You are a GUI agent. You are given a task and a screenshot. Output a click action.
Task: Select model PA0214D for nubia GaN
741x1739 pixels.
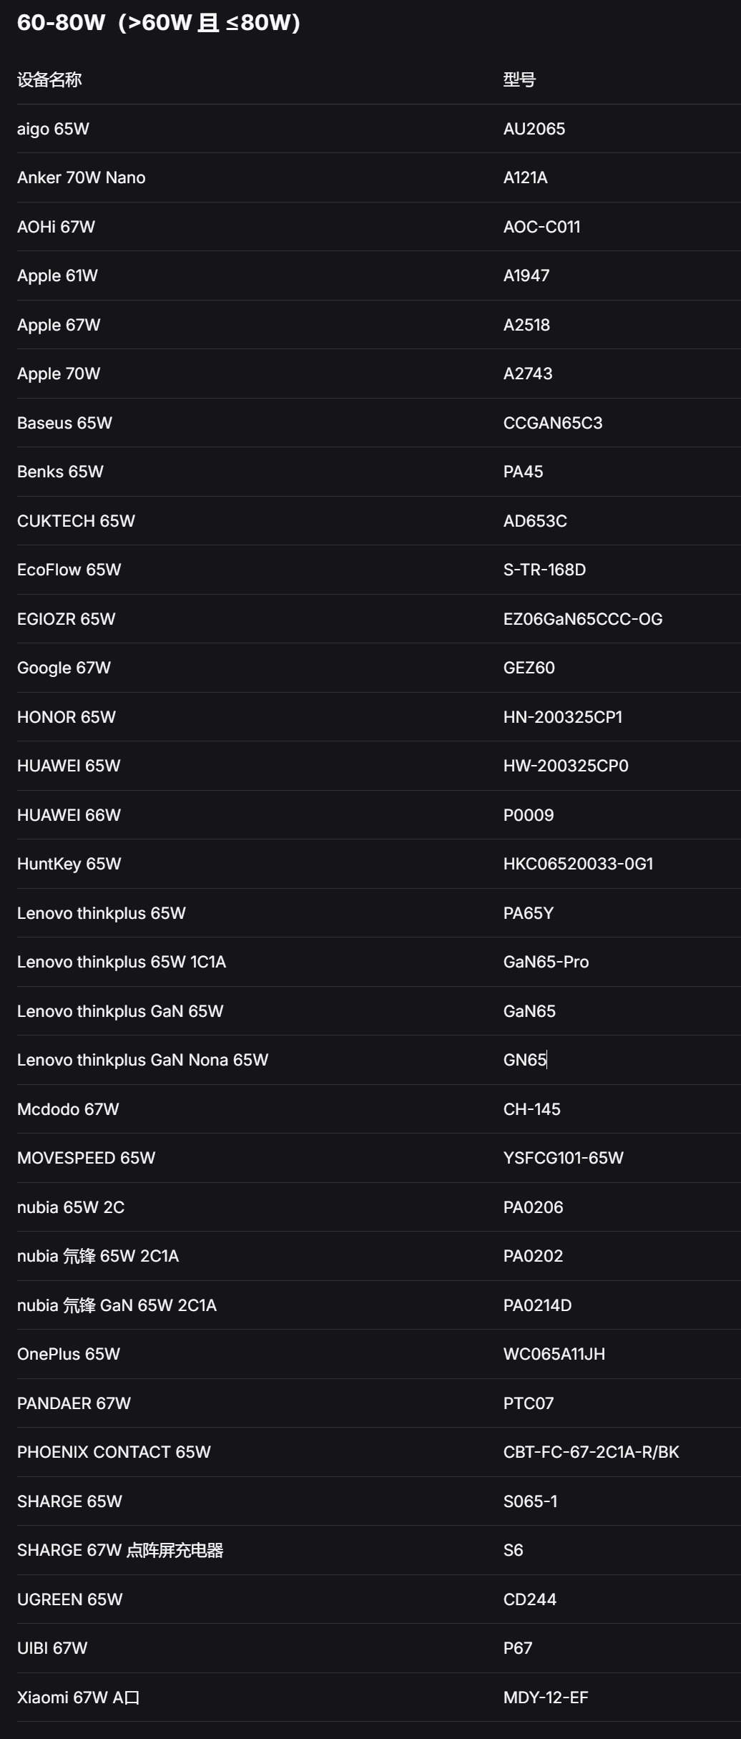point(537,1305)
